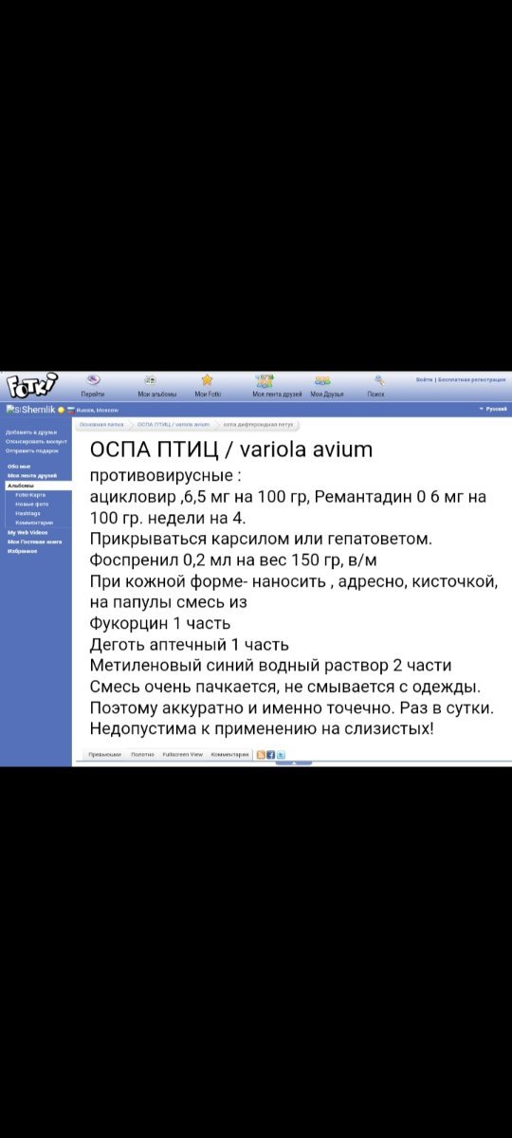
Task: Switch to the Комментарии tab
Action: click(229, 754)
